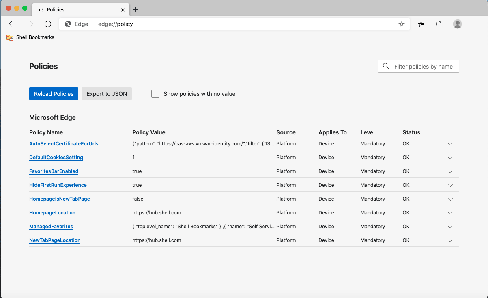Click the ManagedFavorites policy value text
488x298 pixels.
(203, 227)
